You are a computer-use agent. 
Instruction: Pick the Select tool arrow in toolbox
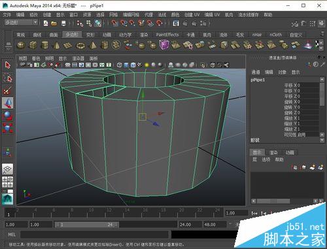click(8, 65)
